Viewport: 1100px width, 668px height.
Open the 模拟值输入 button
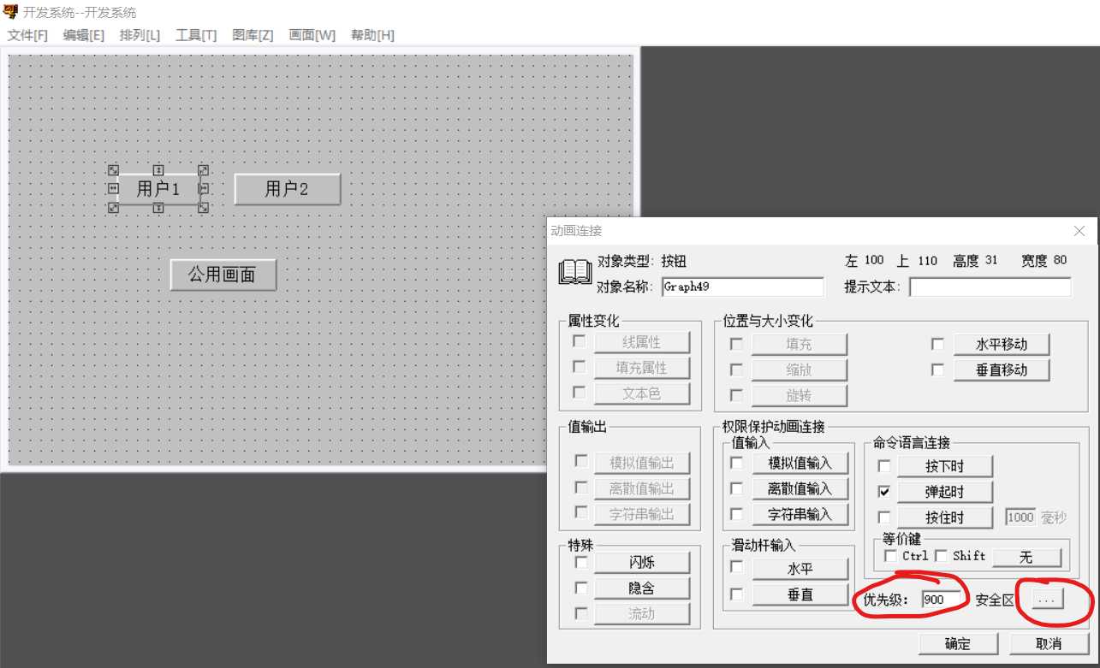point(800,463)
